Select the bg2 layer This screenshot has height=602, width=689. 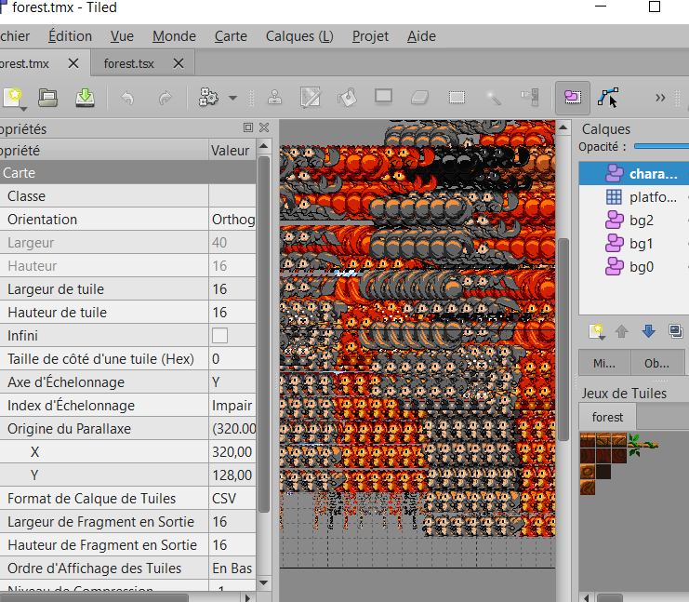pyautogui.click(x=633, y=221)
